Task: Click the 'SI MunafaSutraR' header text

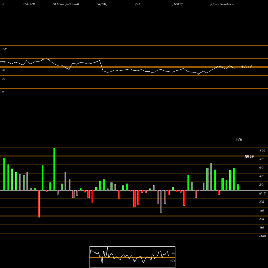Action: (66, 4)
